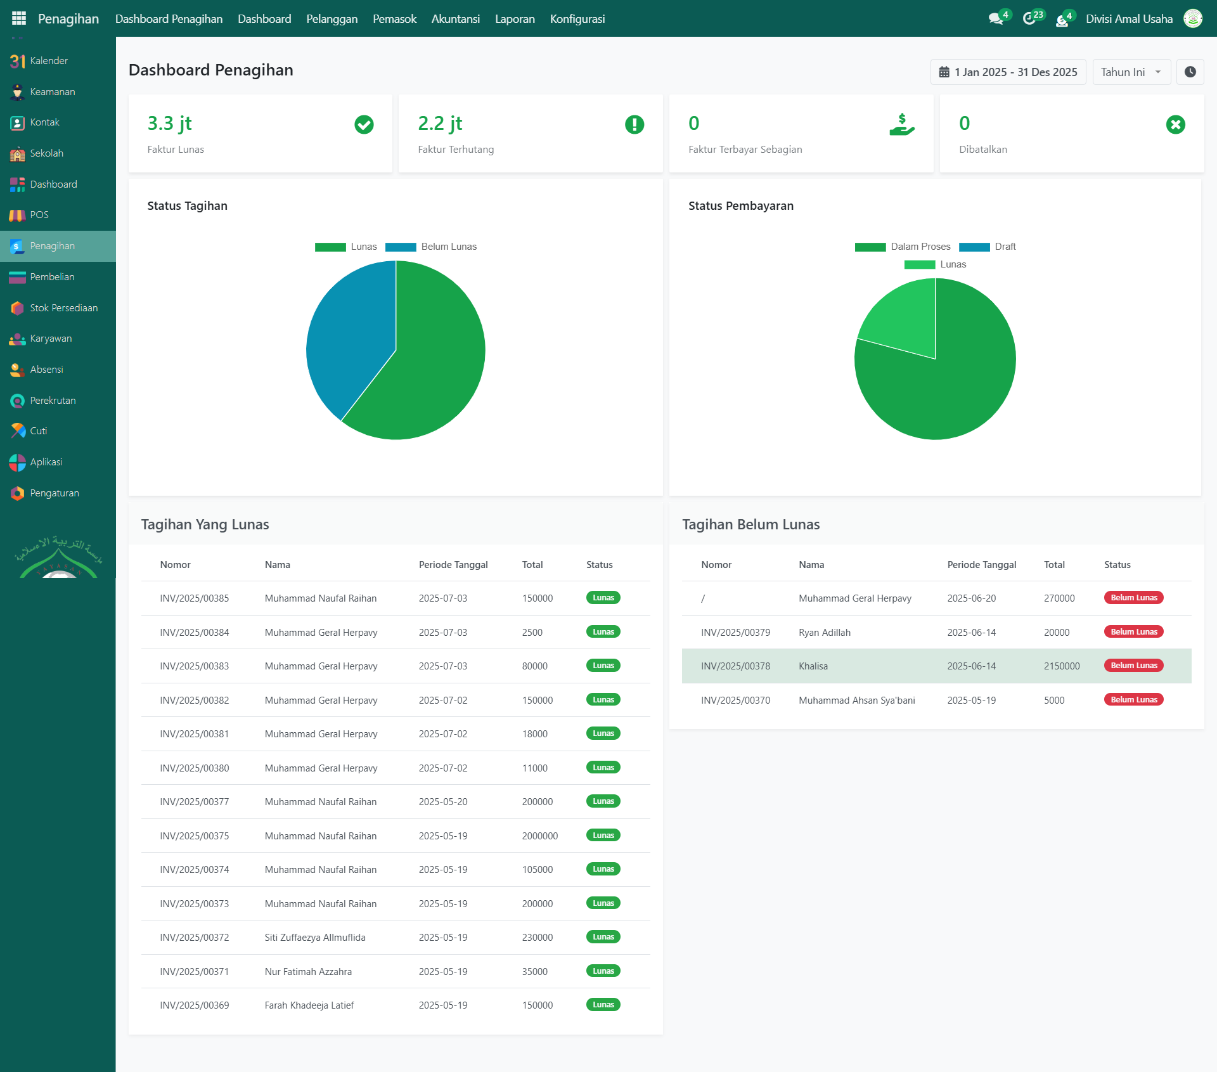Open the POS app icon
This screenshot has height=1072, width=1217.
[18, 215]
